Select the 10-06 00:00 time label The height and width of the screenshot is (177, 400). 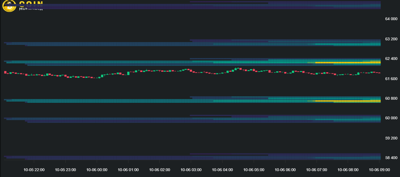pyautogui.click(x=97, y=169)
